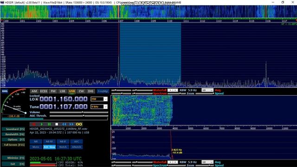The height and width of the screenshot is (167, 297).
Task: Toggle loop playback with the infinity icon
Action: [x=79, y=124]
